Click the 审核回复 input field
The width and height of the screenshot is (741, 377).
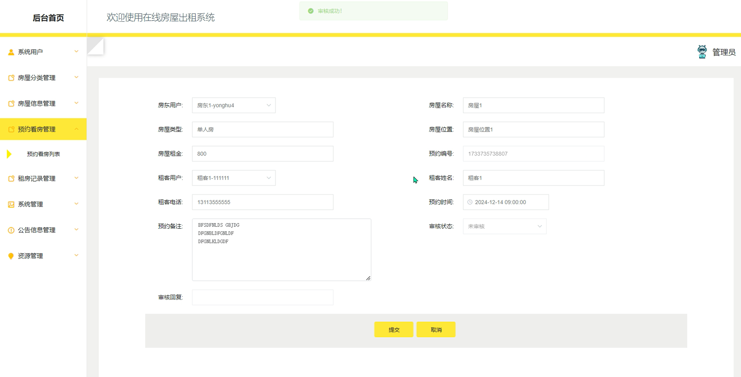[262, 297]
